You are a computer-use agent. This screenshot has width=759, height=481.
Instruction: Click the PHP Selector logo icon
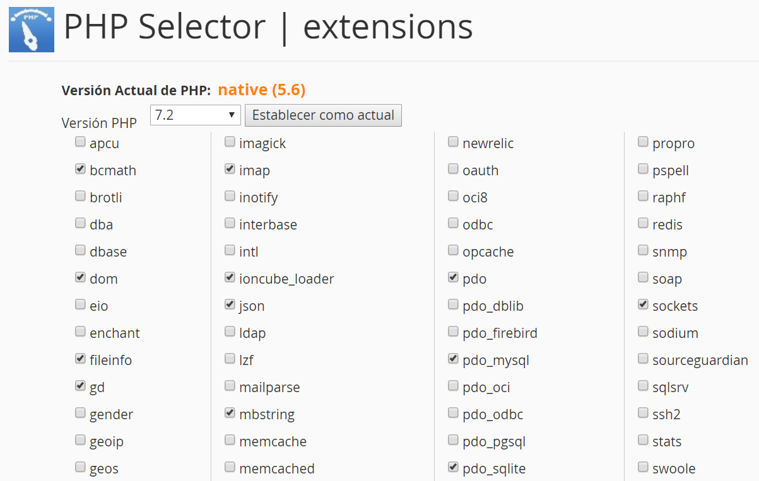pyautogui.click(x=31, y=30)
